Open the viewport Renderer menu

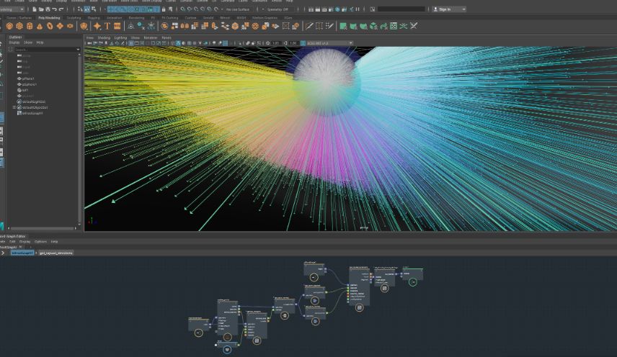click(150, 37)
